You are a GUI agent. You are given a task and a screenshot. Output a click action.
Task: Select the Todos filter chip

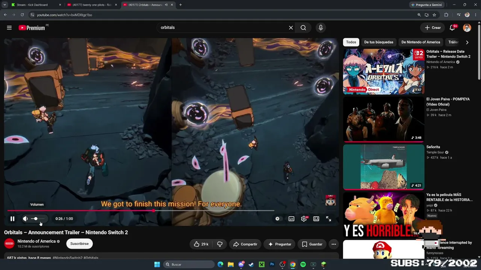(351, 42)
